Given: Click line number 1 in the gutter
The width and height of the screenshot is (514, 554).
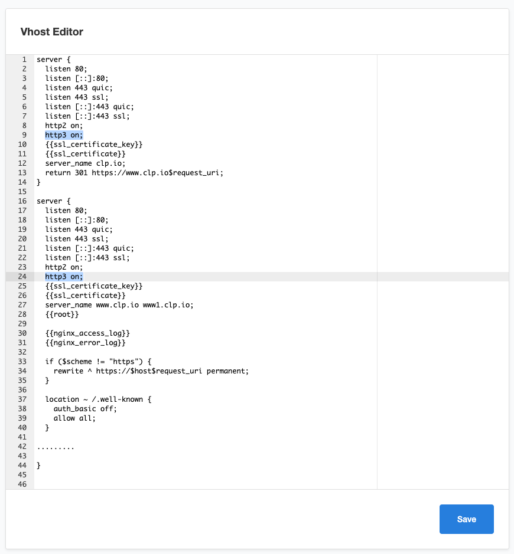Looking at the screenshot, I should (24, 60).
